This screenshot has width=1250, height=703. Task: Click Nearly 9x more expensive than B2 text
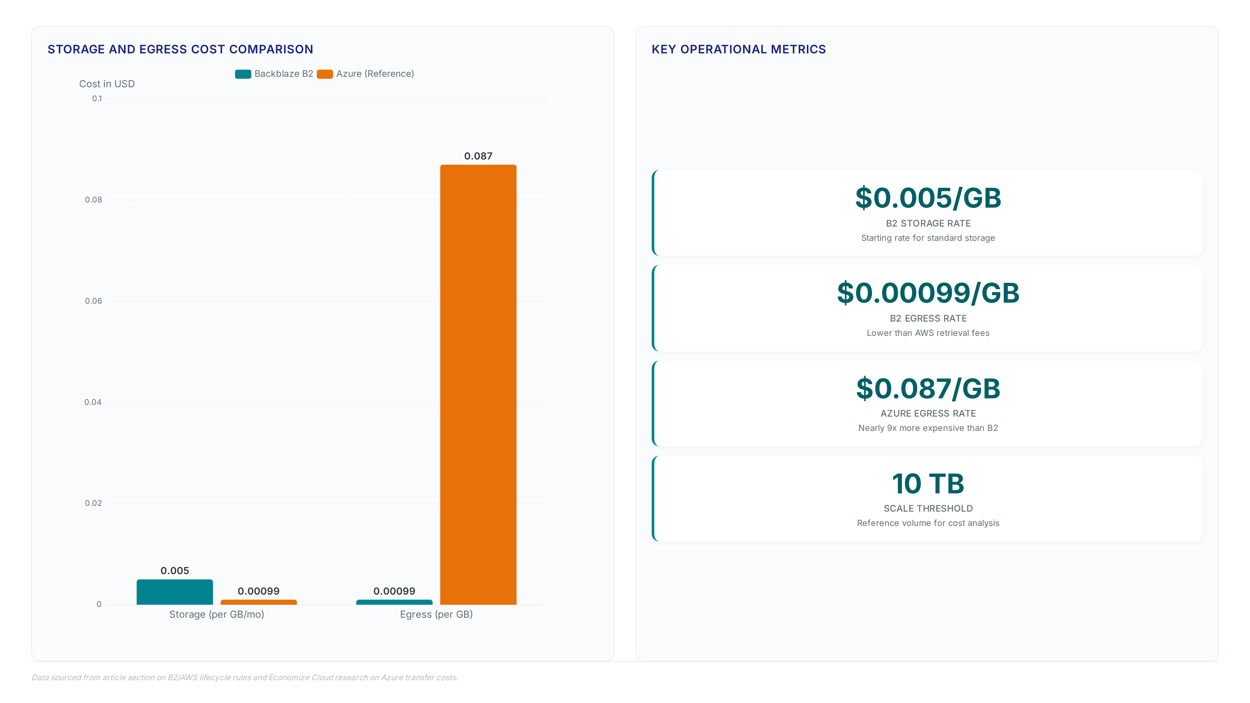928,428
